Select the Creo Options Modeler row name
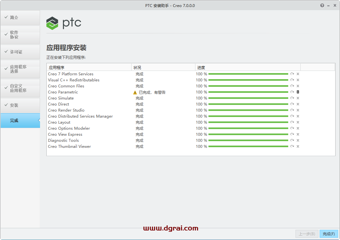This screenshot has height=240, width=340. pyautogui.click(x=69, y=128)
